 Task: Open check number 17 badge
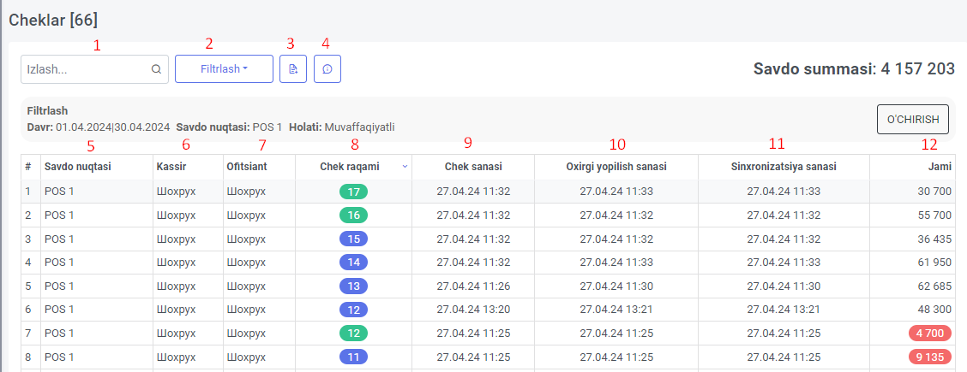pos(353,192)
